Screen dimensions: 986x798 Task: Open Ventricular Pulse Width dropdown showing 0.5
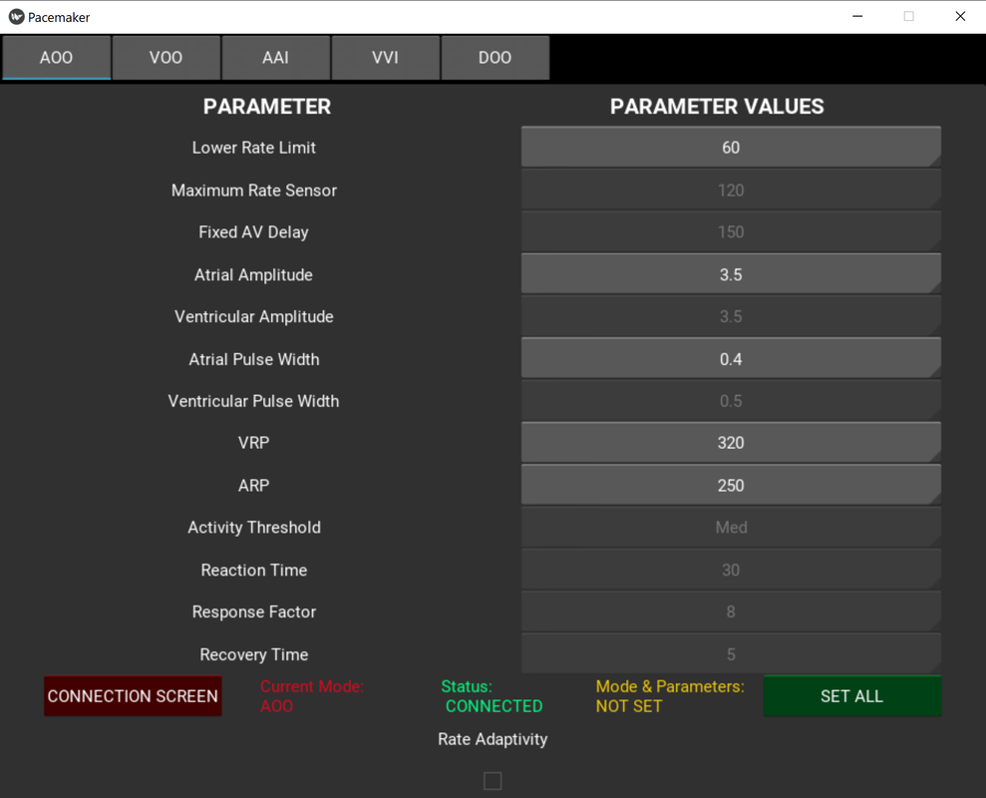coord(731,400)
